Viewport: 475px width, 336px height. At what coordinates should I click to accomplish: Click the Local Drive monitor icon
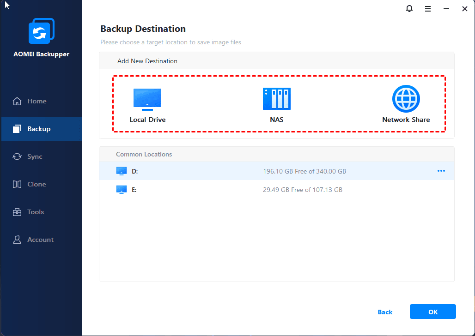147,99
